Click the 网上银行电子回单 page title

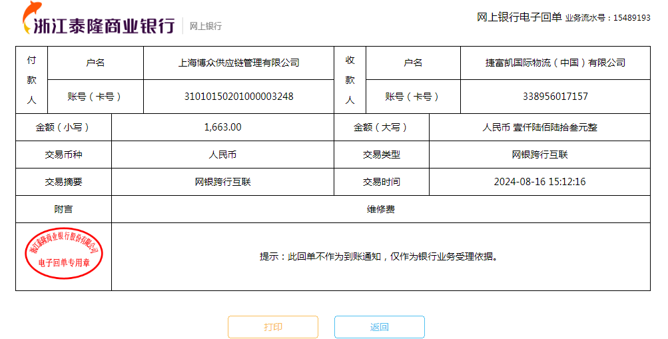(x=519, y=17)
